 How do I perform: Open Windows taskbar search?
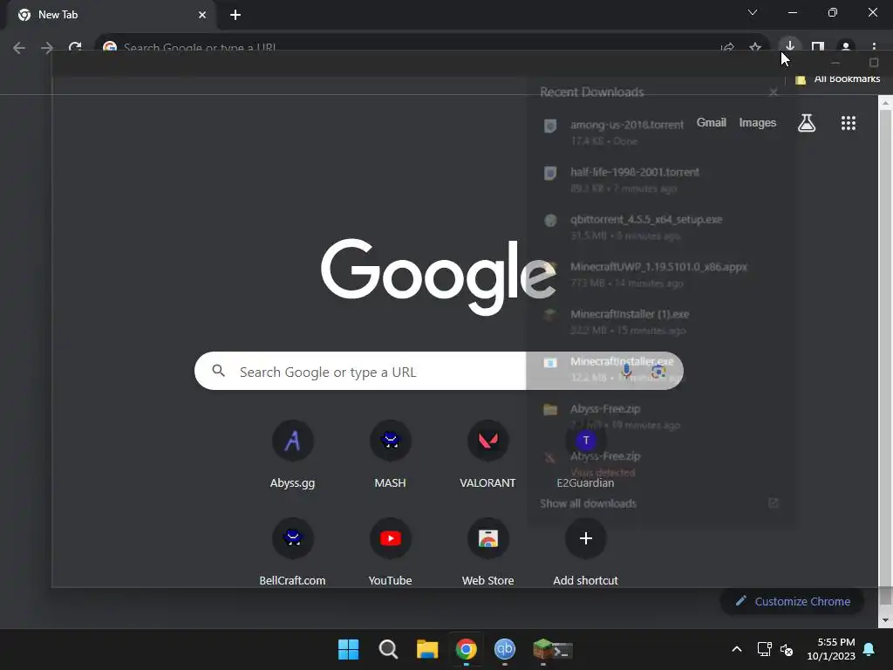[388, 649]
